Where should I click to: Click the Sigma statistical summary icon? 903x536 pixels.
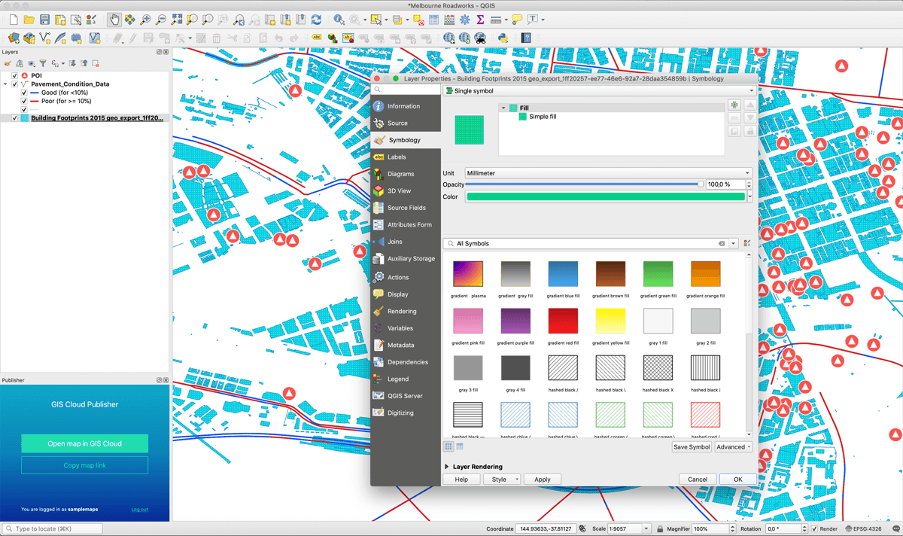[x=480, y=20]
